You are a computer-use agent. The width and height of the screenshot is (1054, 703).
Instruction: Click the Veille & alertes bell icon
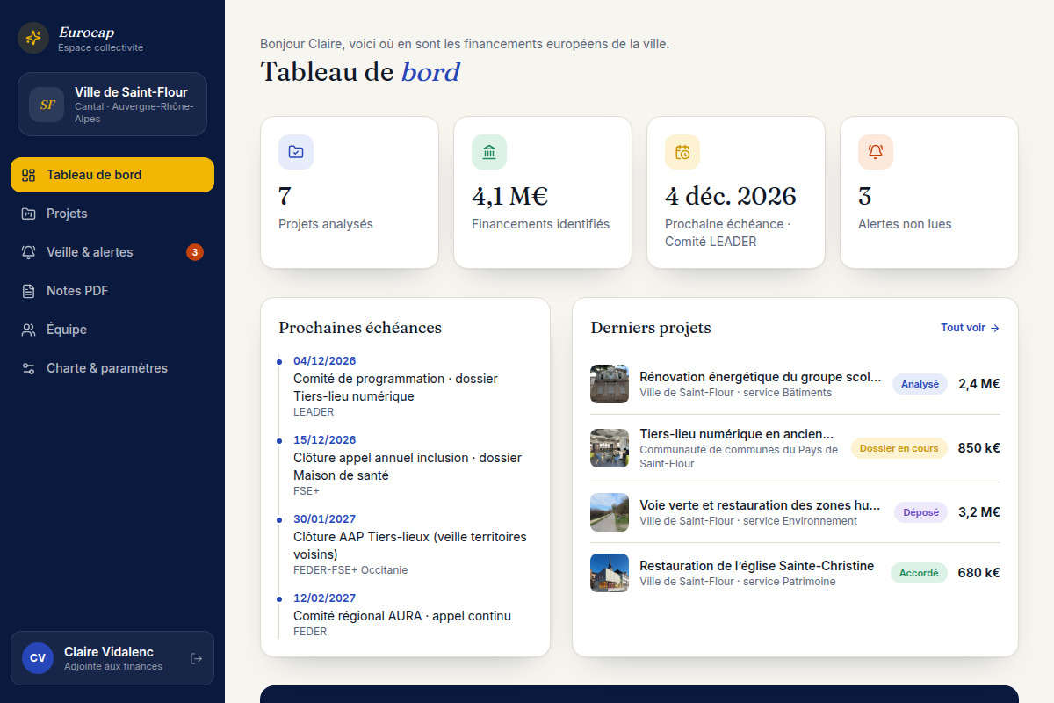(x=29, y=252)
